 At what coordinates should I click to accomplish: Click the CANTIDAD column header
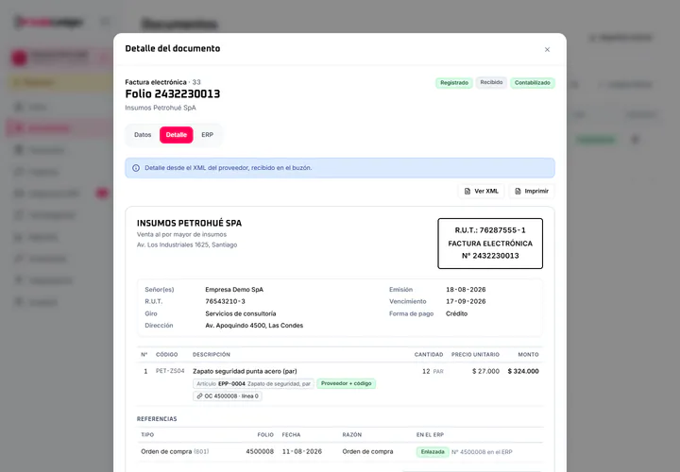(429, 355)
